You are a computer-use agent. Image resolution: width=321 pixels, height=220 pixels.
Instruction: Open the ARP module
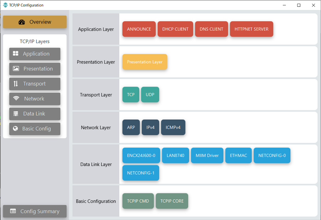[131, 127]
